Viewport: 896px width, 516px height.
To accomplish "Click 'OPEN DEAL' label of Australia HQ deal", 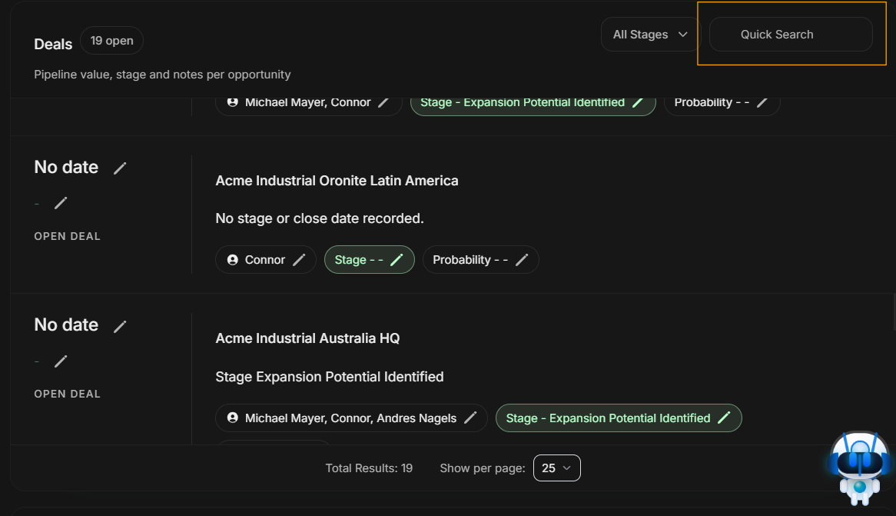I will 68,394.
